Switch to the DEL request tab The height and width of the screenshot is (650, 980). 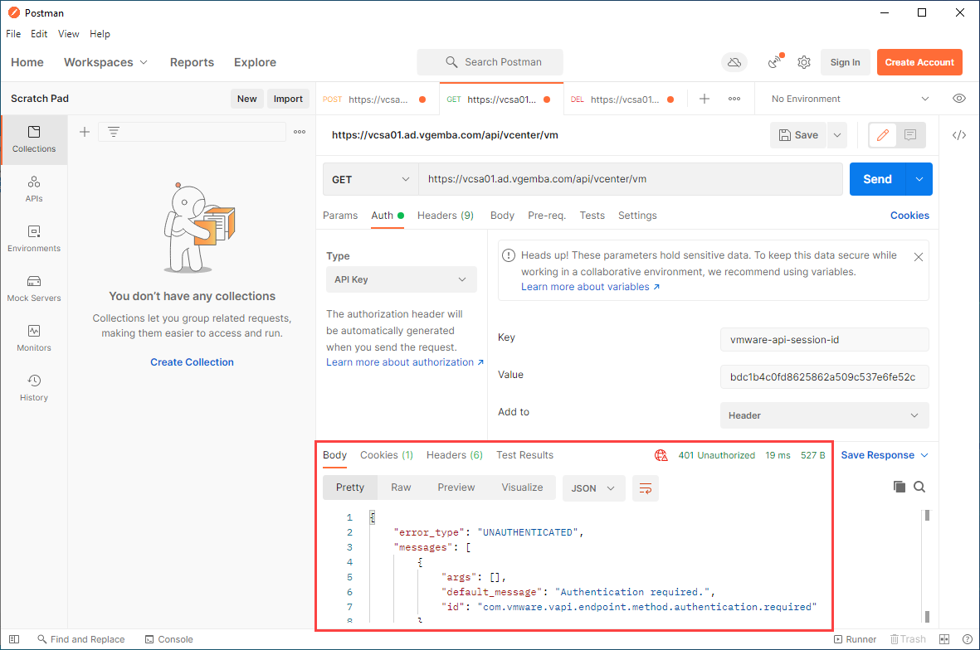pyautogui.click(x=626, y=99)
